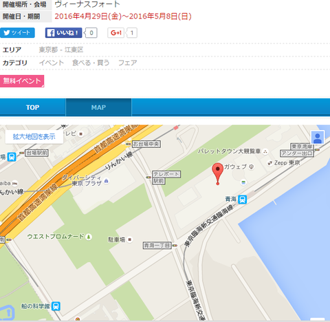Click the Twitter ツイート button
Screen dimensions: 330x322
tap(17, 33)
